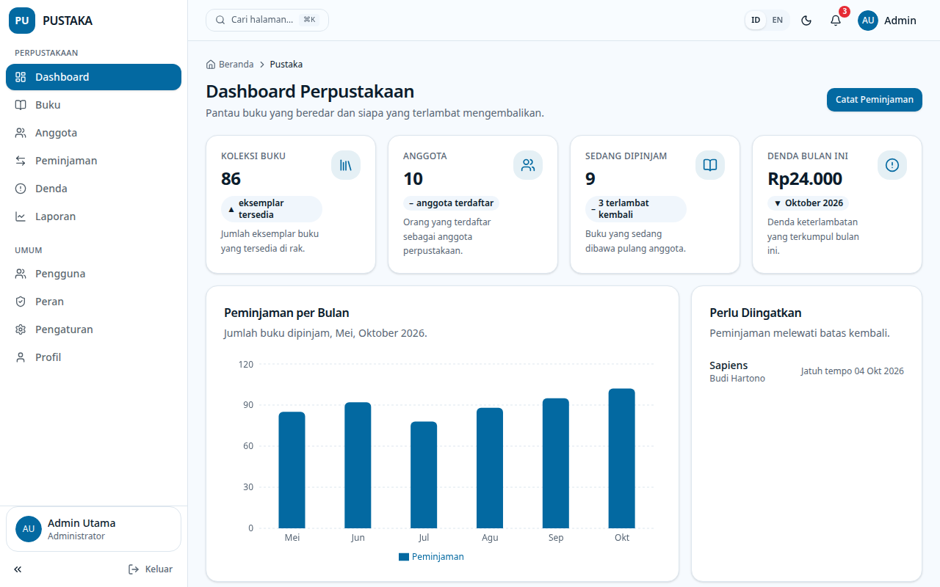This screenshot has height=587, width=940.
Task: Go to Peran in the sidebar
Action: pyautogui.click(x=93, y=302)
